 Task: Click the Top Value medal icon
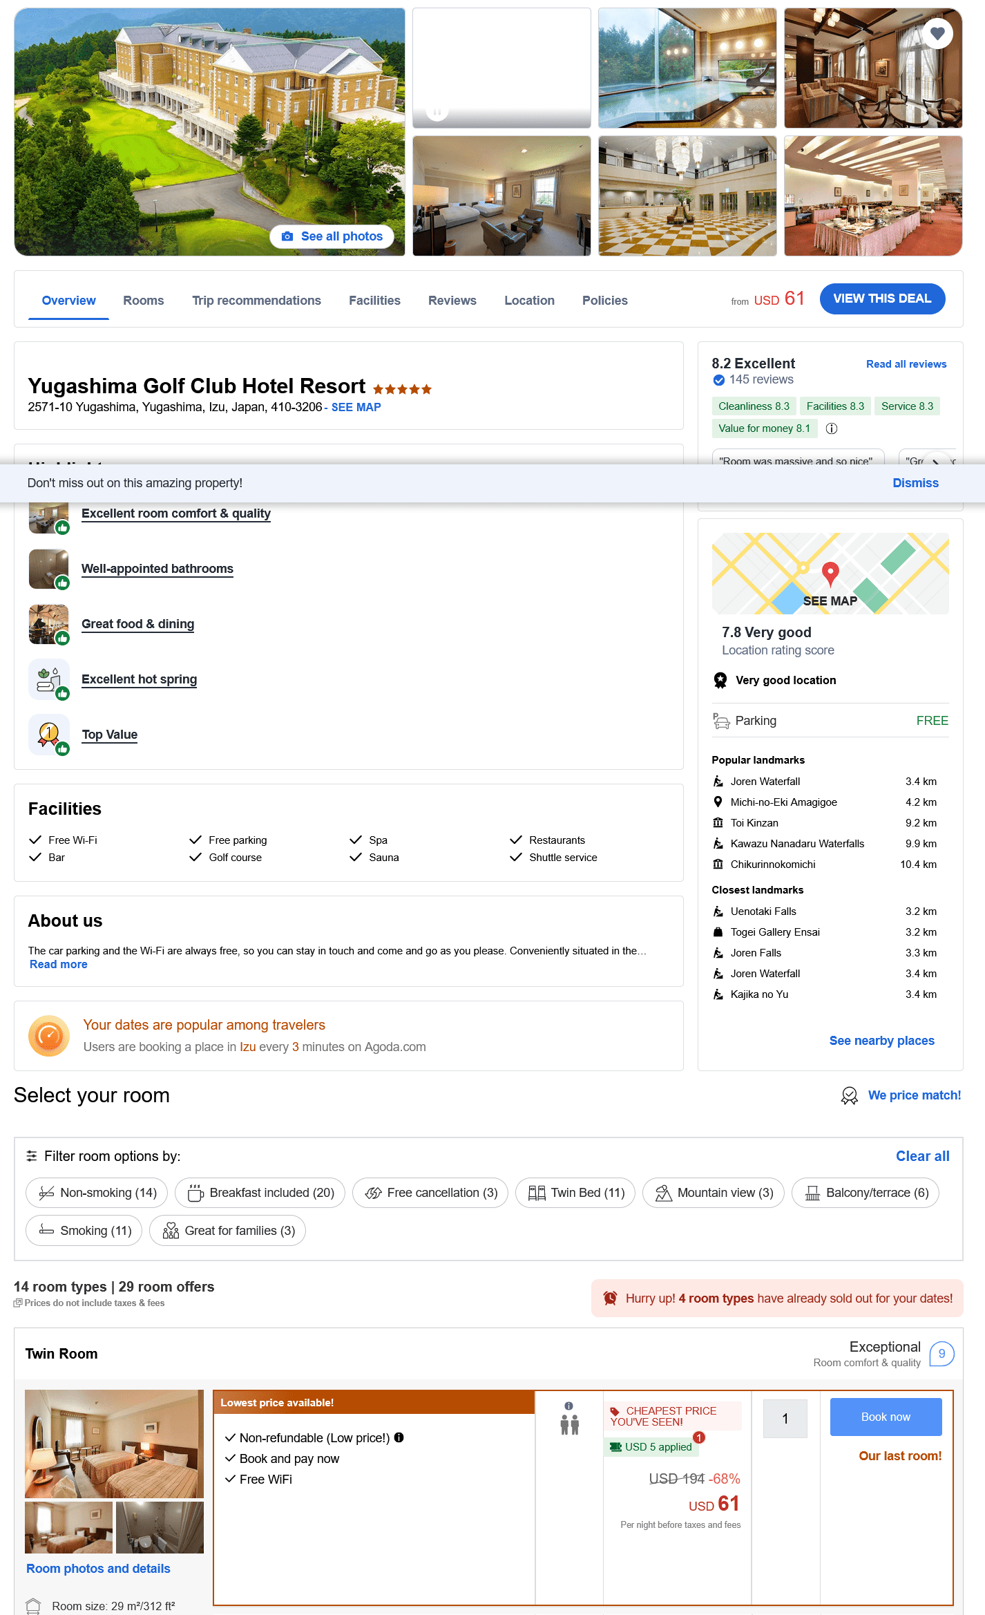coord(48,734)
